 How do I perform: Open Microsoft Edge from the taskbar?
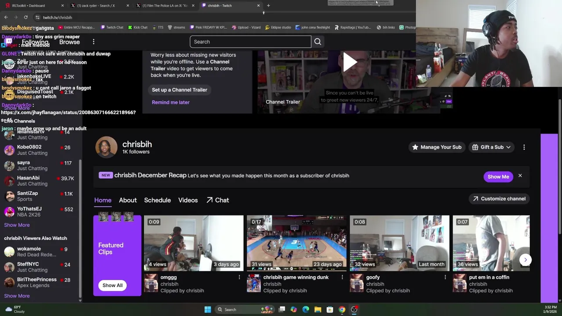point(306,309)
